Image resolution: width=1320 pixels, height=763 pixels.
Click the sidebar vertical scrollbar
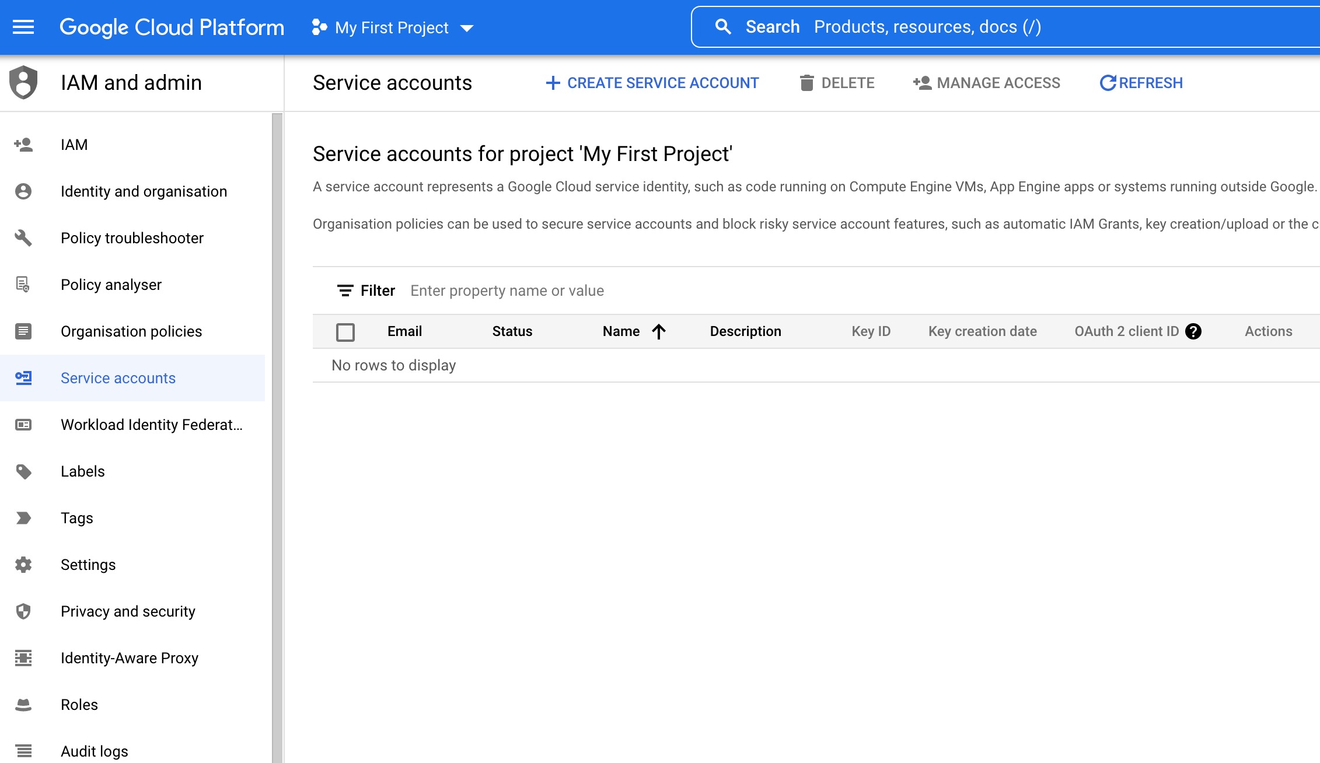tap(277, 437)
